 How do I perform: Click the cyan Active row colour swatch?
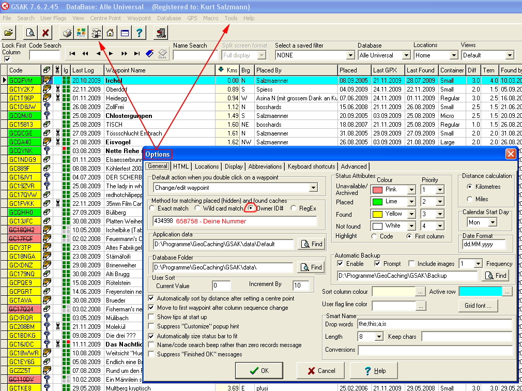[x=480, y=291]
